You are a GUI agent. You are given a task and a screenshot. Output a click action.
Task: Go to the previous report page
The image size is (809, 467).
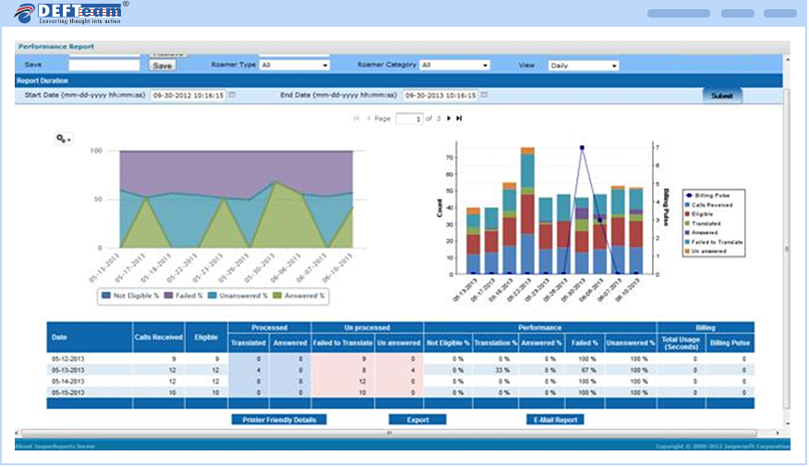point(368,118)
